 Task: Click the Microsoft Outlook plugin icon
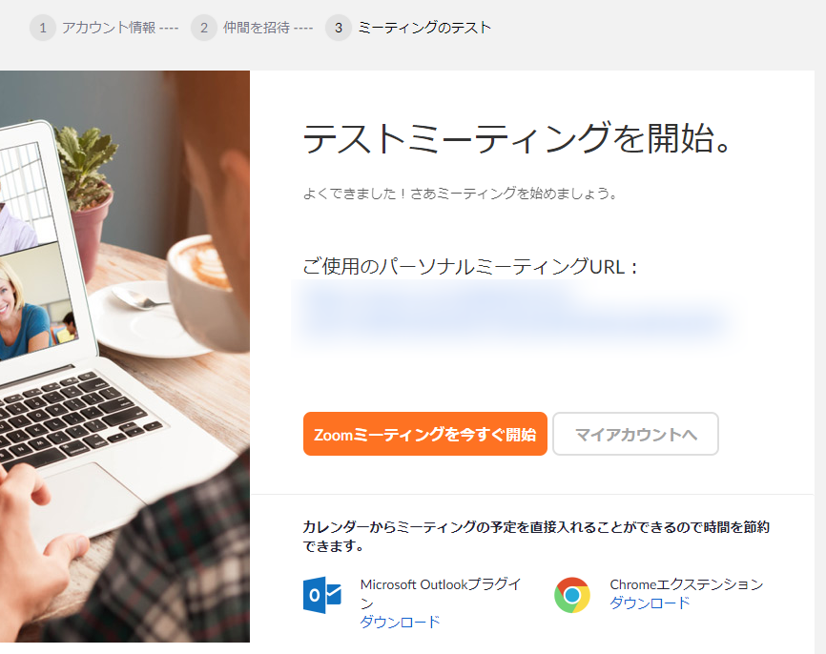[x=322, y=595]
